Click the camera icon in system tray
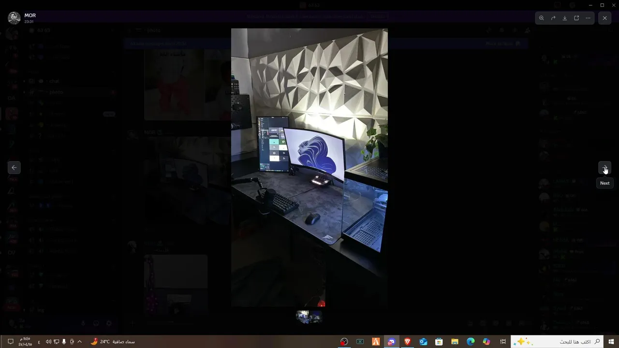Viewport: 619px width, 348px height. click(72, 342)
